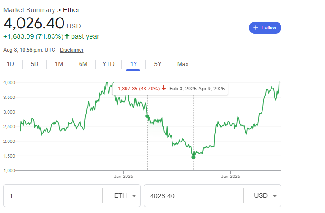Click the 2,000 y-axis label
325x213 pixels.
point(9,142)
